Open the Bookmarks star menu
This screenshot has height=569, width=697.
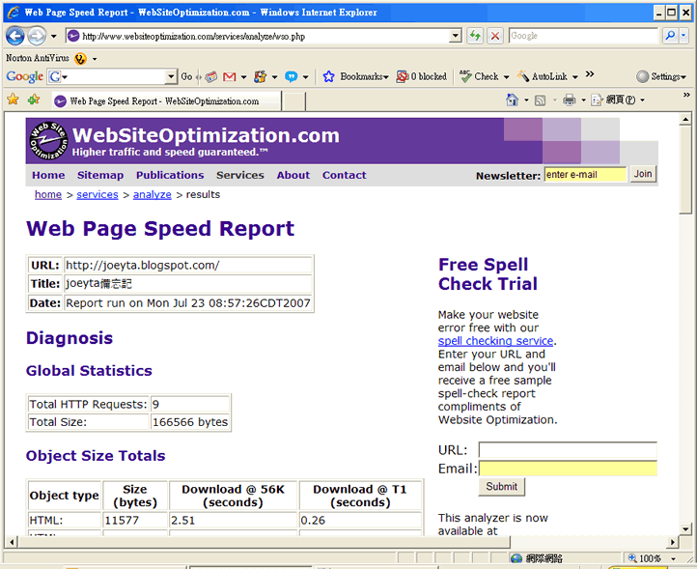pyautogui.click(x=355, y=76)
